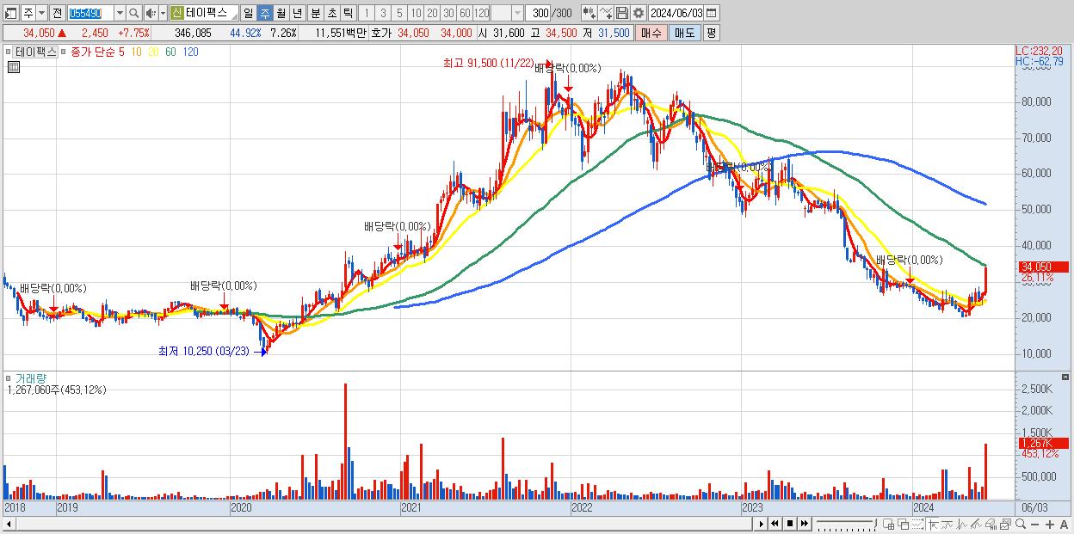This screenshot has width=1074, height=534.
Task: Select interval preset 20
Action: [x=432, y=13]
